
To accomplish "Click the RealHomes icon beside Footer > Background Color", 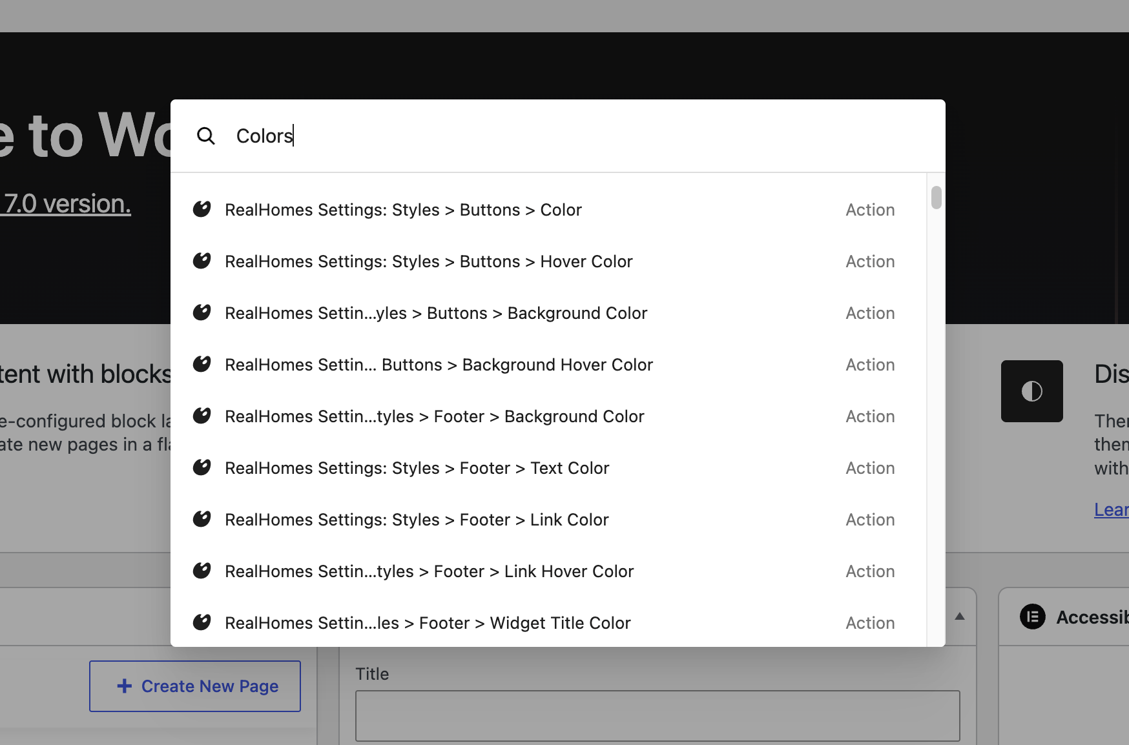I will click(202, 416).
